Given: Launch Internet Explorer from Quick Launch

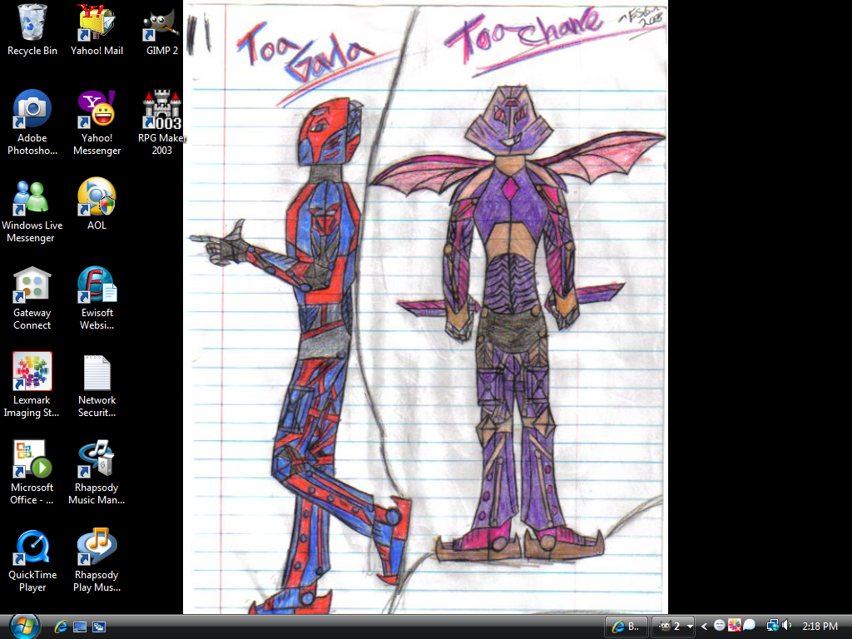Looking at the screenshot, I should pyautogui.click(x=61, y=627).
